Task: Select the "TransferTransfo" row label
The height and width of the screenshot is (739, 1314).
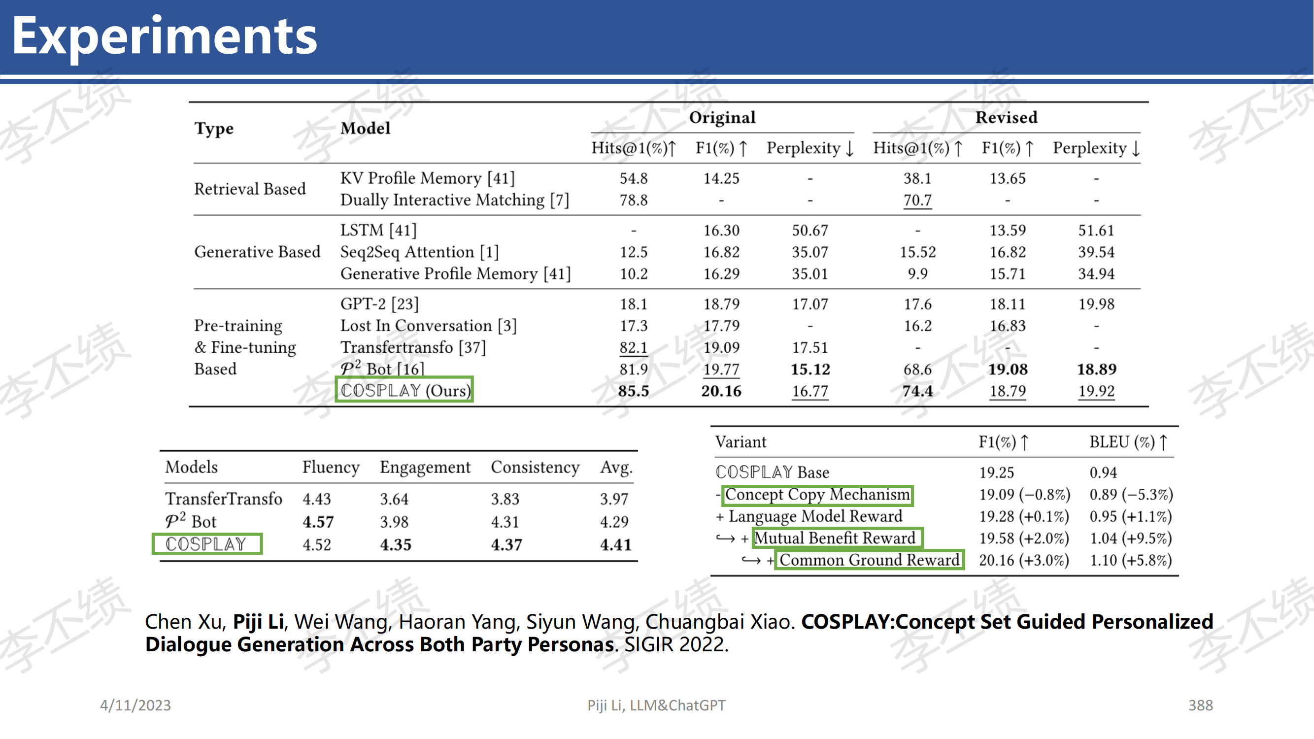Action: coord(223,499)
